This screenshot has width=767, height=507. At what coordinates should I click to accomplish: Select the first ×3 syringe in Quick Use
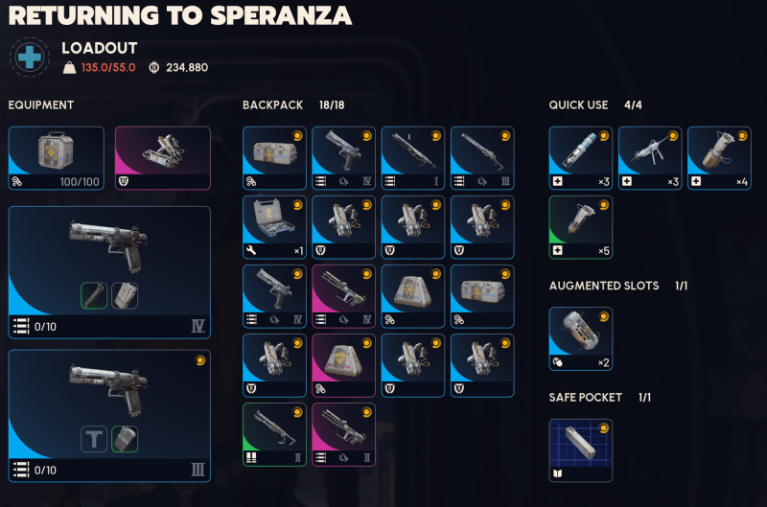(x=580, y=158)
